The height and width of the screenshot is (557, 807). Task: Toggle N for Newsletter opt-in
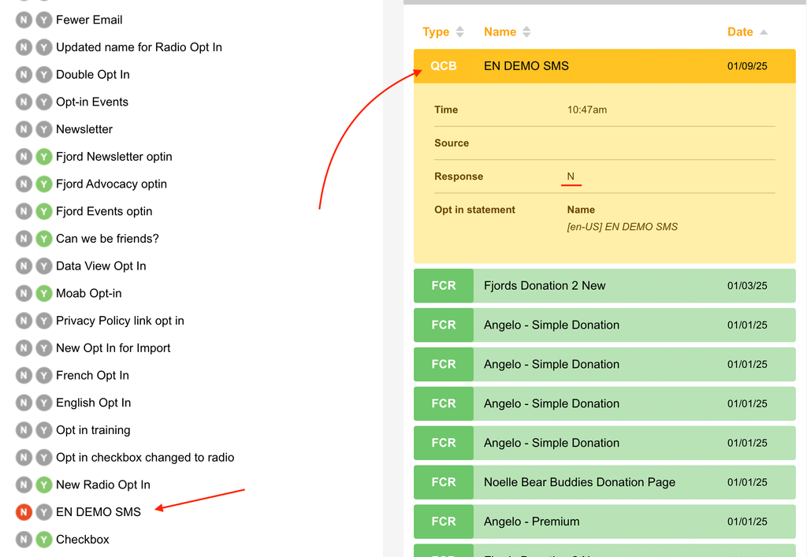coord(24,129)
